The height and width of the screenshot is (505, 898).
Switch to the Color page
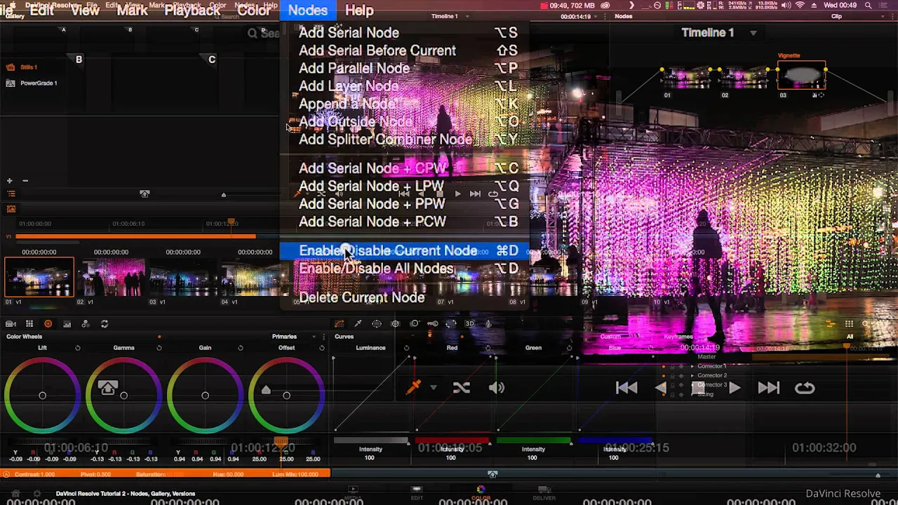[481, 493]
